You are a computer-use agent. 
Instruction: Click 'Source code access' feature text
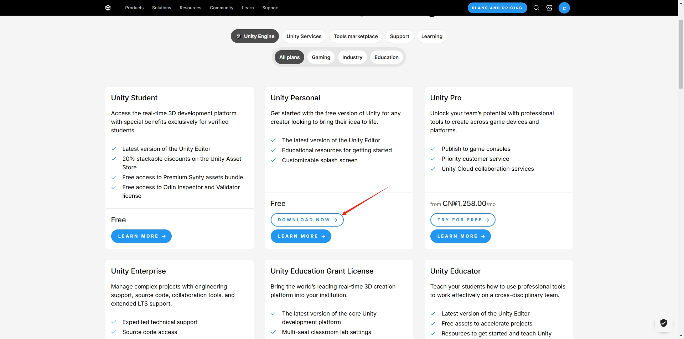150,332
